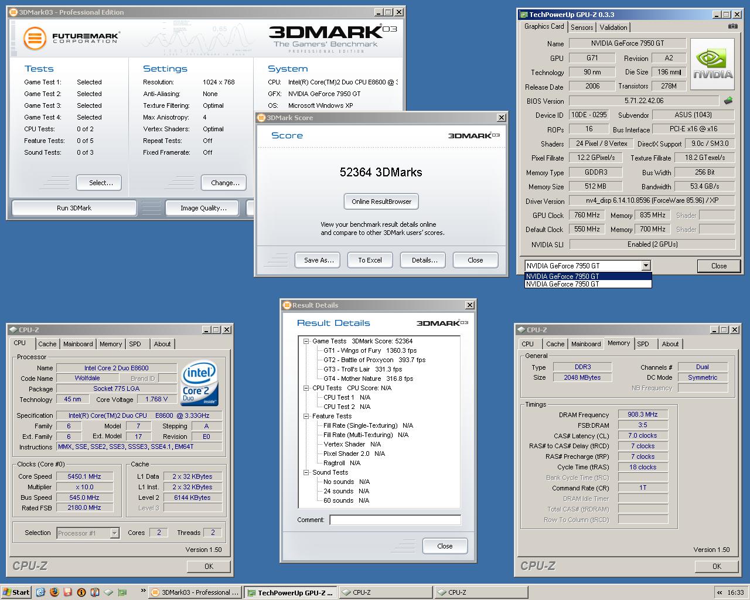Screen dimensions: 750x600
Task: Collapse the CPU Tests tree node
Action: pyautogui.click(x=306, y=388)
